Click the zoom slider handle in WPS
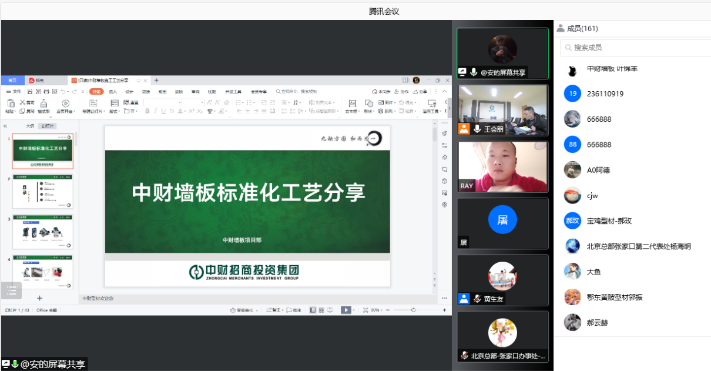The height and width of the screenshot is (371, 711). coord(414,310)
